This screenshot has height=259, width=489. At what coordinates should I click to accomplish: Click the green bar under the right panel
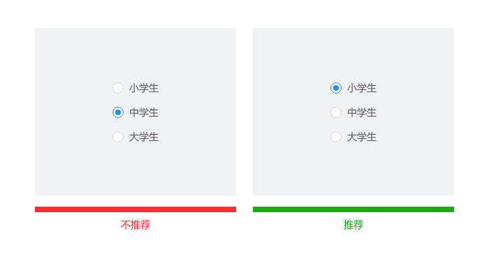click(x=353, y=209)
